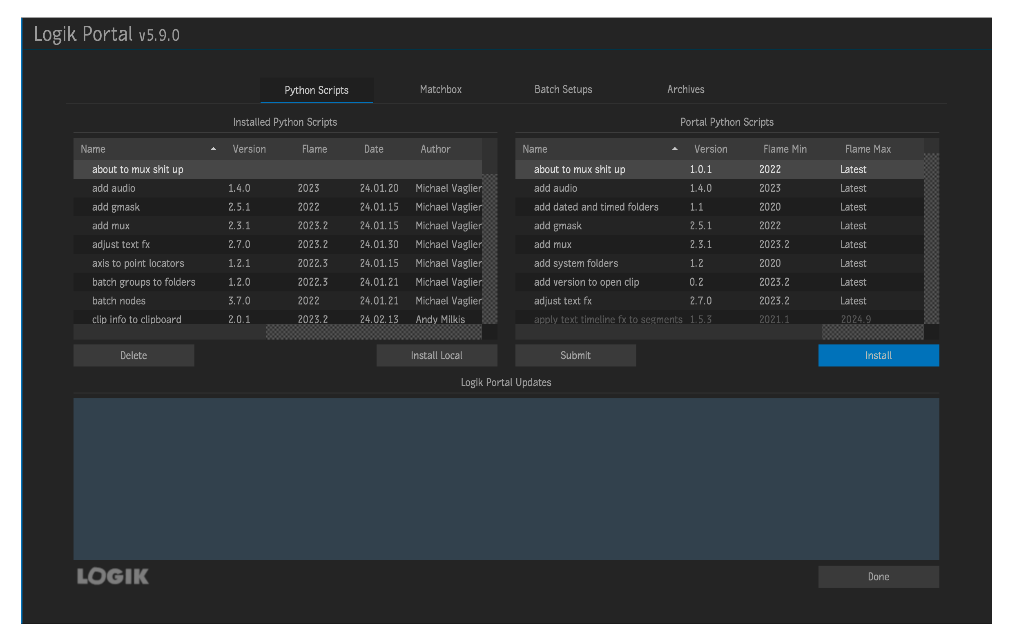Click sort arrow in Portal Name column
Screen dimensions: 1017x644
point(674,149)
